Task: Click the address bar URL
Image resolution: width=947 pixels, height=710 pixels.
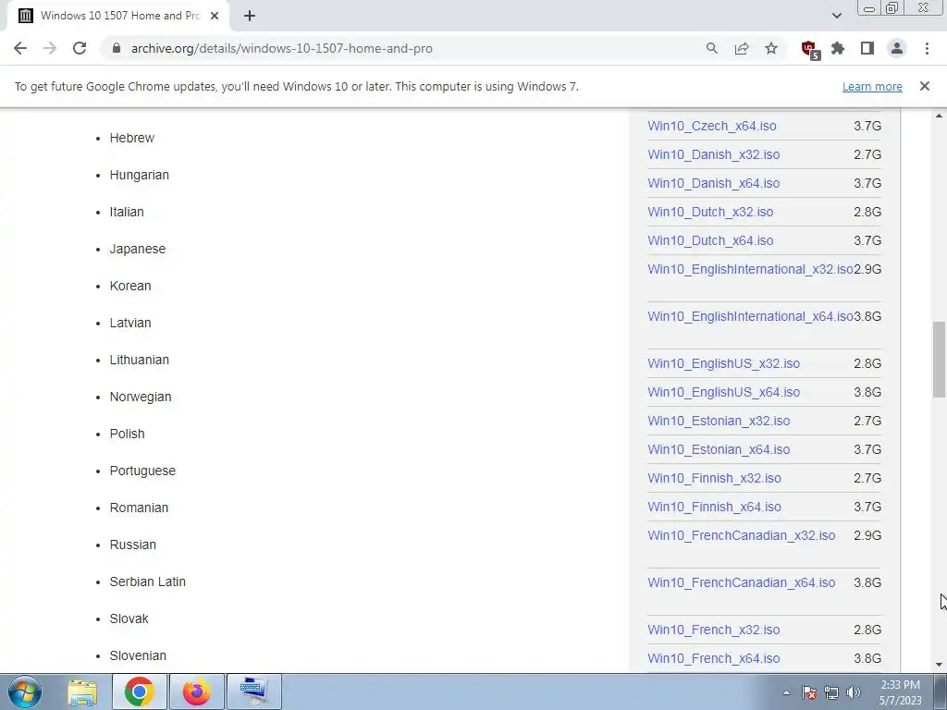Action: pyautogui.click(x=281, y=48)
